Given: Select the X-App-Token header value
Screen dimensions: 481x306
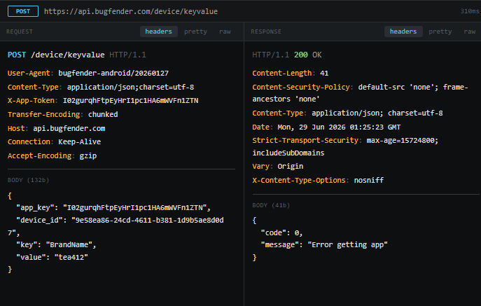Looking at the screenshot, I should (131, 101).
